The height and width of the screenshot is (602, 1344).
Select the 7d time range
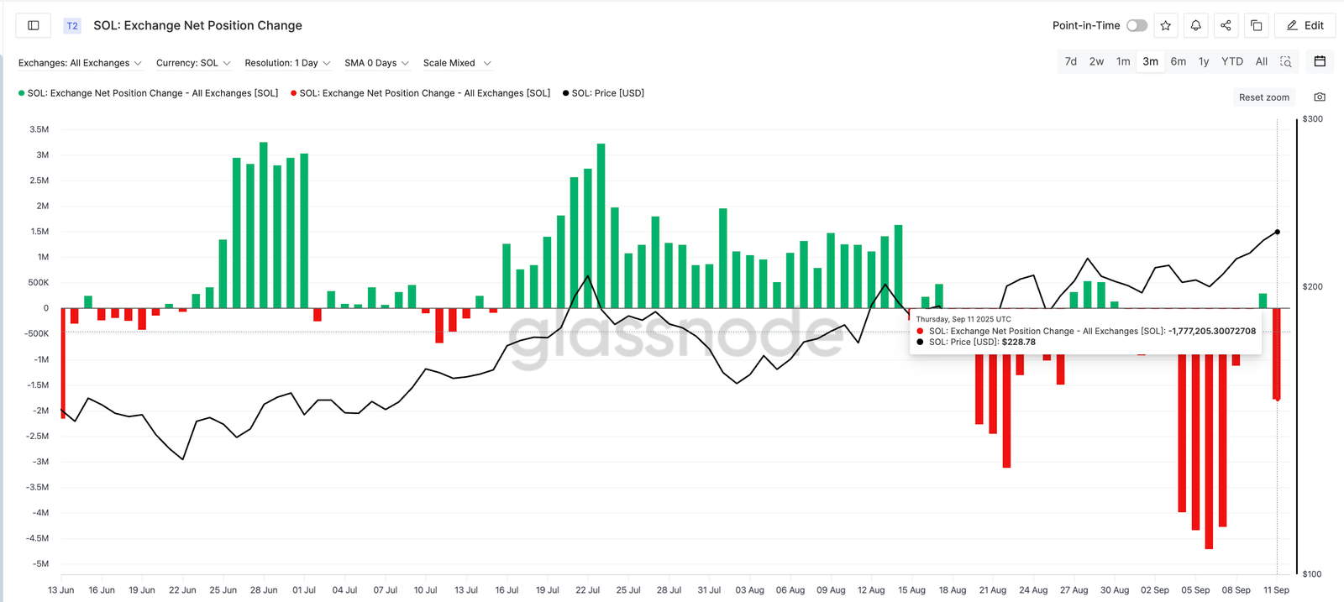(1070, 61)
